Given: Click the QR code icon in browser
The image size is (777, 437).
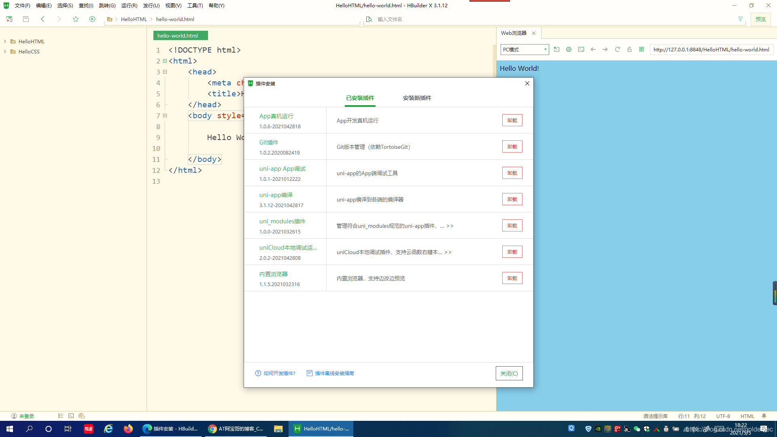Looking at the screenshot, I should point(641,49).
